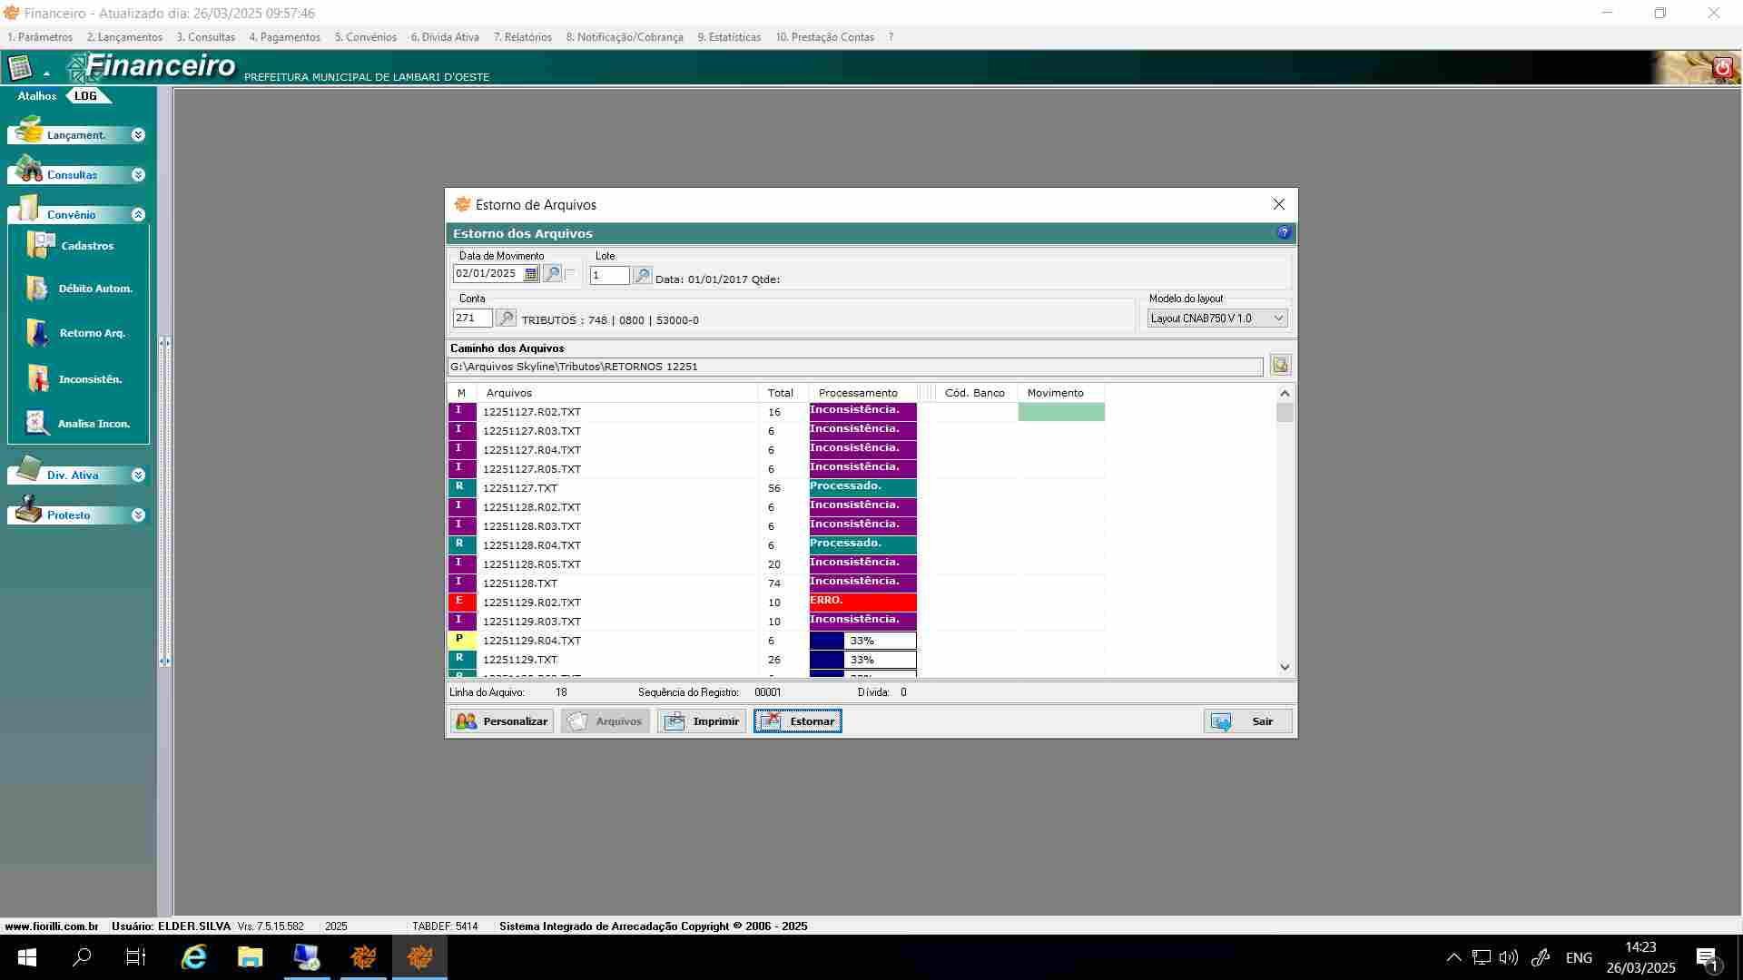Click the search magnifier beside Conta field
The width and height of the screenshot is (1743, 980).
coord(506,318)
